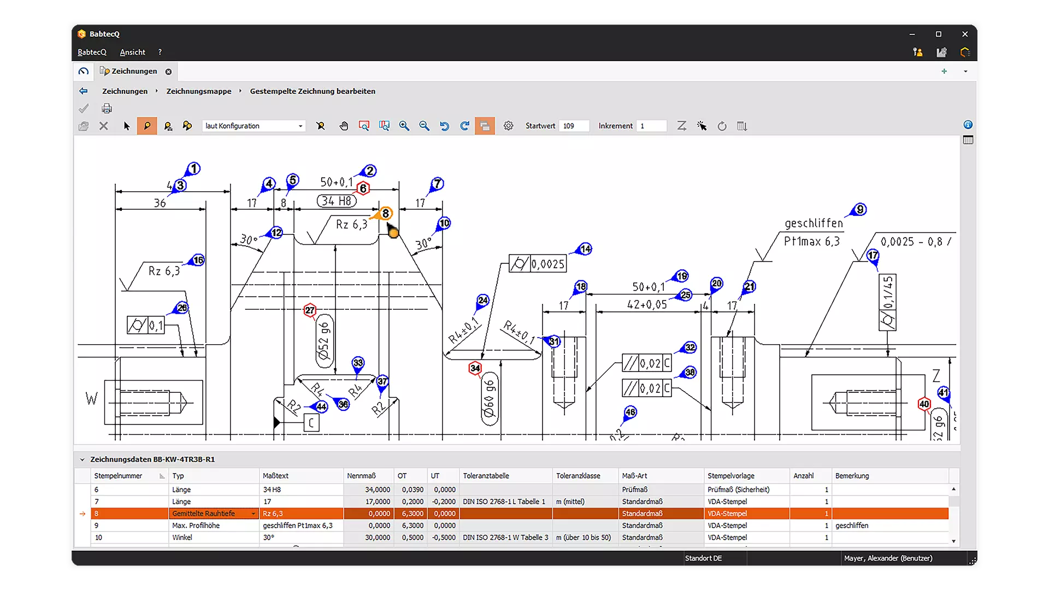Screen dimensions: 1049x590
Task: Click red stamp marker 27 on drawing
Action: [310, 310]
